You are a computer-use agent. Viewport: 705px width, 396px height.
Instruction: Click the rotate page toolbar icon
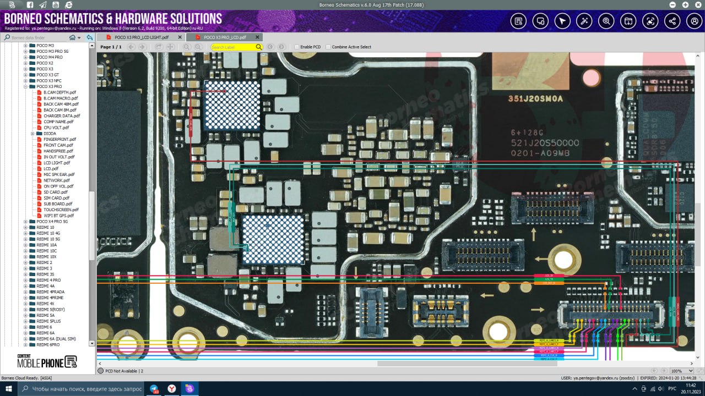click(x=159, y=47)
